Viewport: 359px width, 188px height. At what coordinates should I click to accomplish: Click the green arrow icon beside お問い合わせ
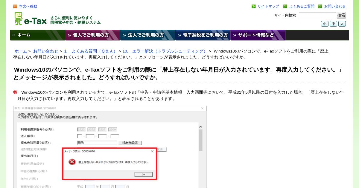click(x=320, y=6)
